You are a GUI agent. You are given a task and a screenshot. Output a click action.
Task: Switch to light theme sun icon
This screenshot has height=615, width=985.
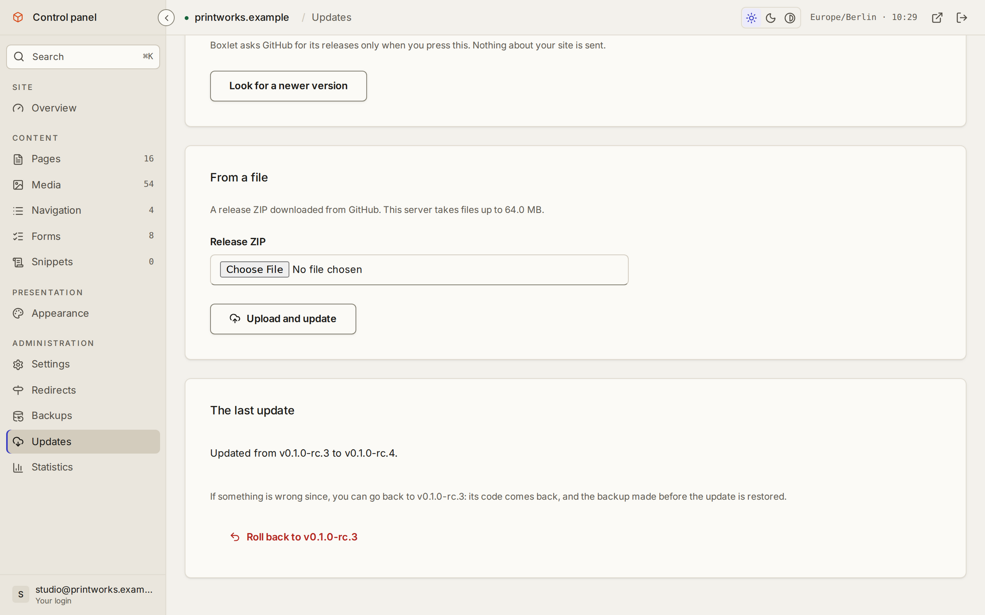tap(751, 18)
